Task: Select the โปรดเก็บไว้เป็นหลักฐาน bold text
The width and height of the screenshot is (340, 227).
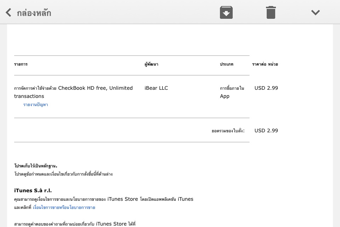Action: [x=36, y=166]
